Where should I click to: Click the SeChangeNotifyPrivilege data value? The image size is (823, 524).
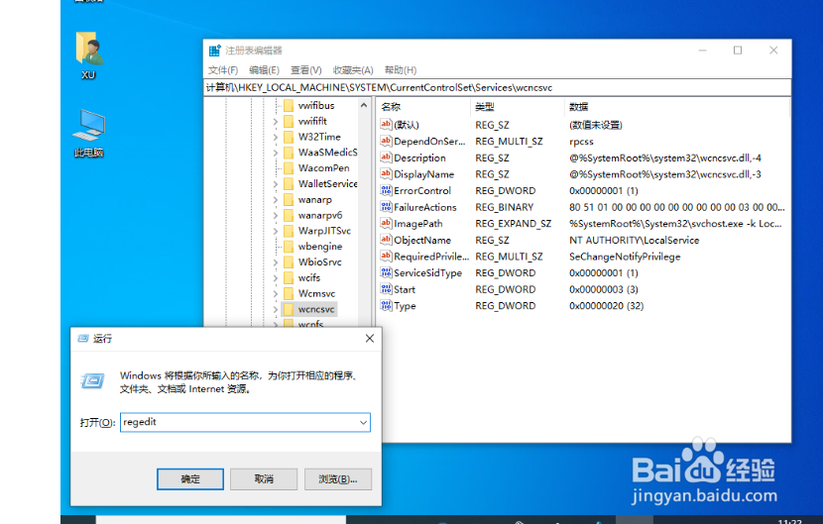[x=625, y=257]
